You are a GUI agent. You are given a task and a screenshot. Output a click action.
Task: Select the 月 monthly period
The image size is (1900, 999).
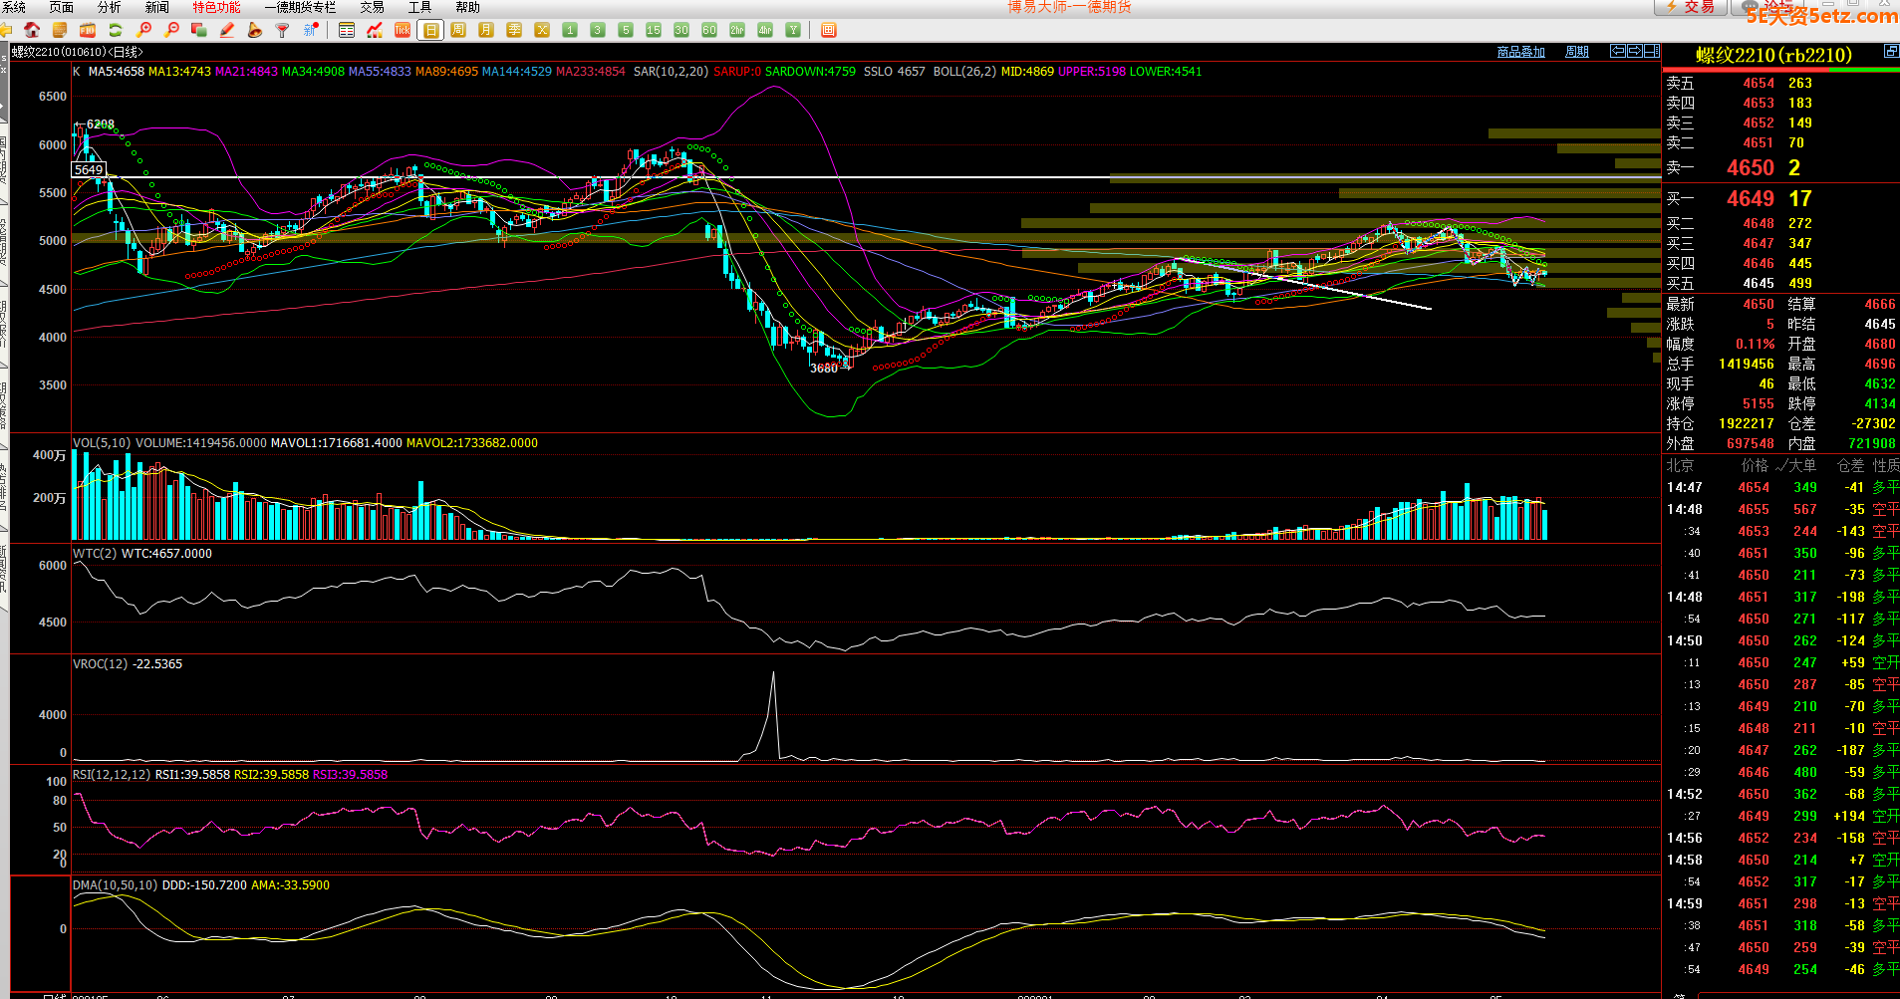[486, 30]
